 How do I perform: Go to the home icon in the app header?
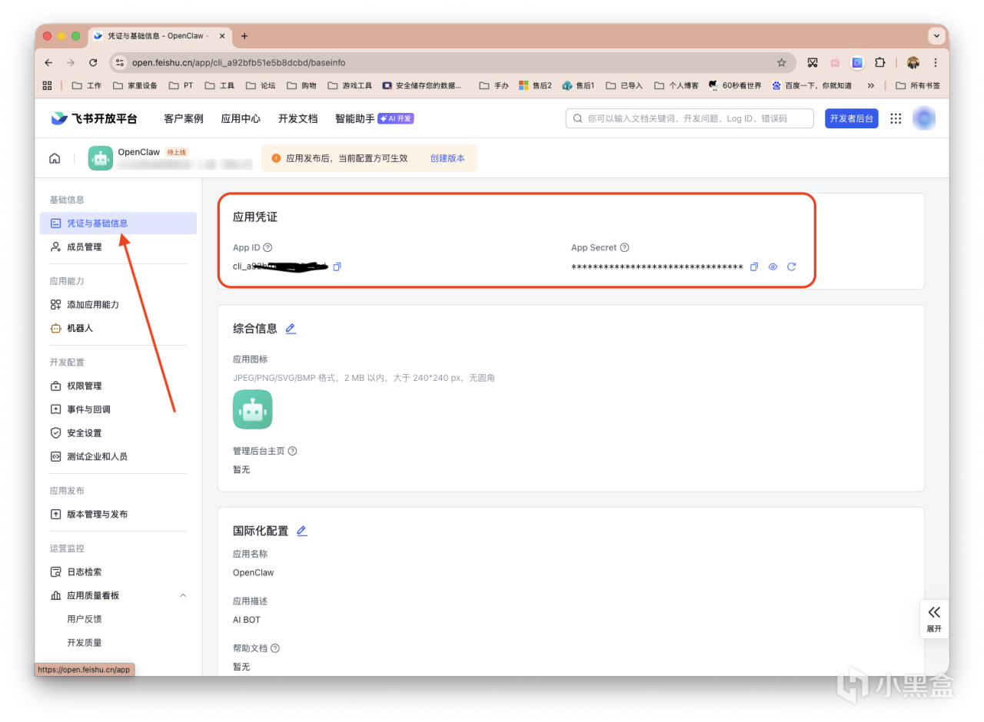[55, 158]
